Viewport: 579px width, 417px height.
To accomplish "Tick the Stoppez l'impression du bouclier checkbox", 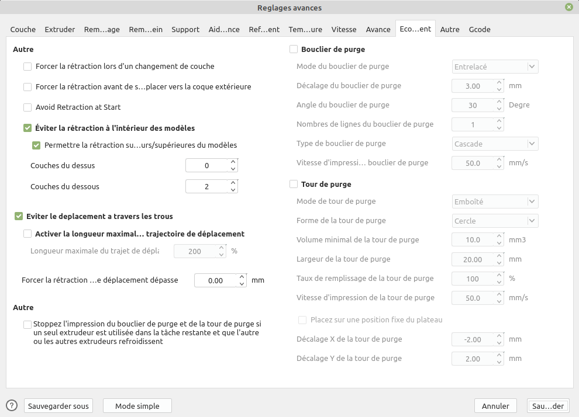I will (x=27, y=325).
